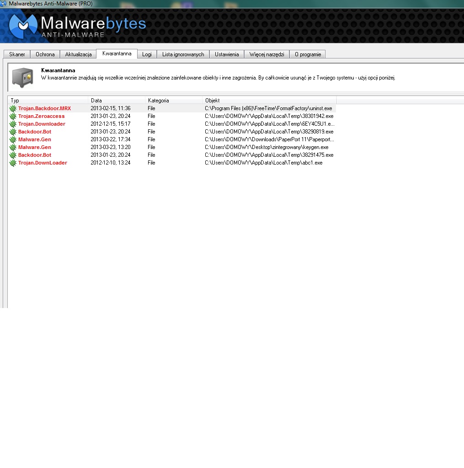
Task: Select the Trojan.DownLoader abc1.exe threat name
Action: 43,163
